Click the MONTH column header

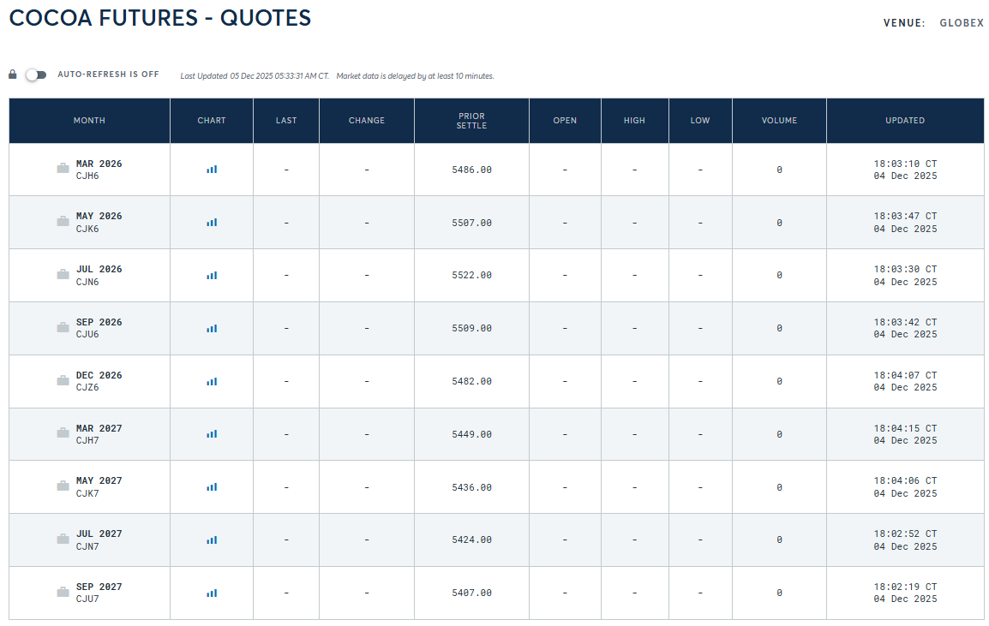[x=90, y=121]
